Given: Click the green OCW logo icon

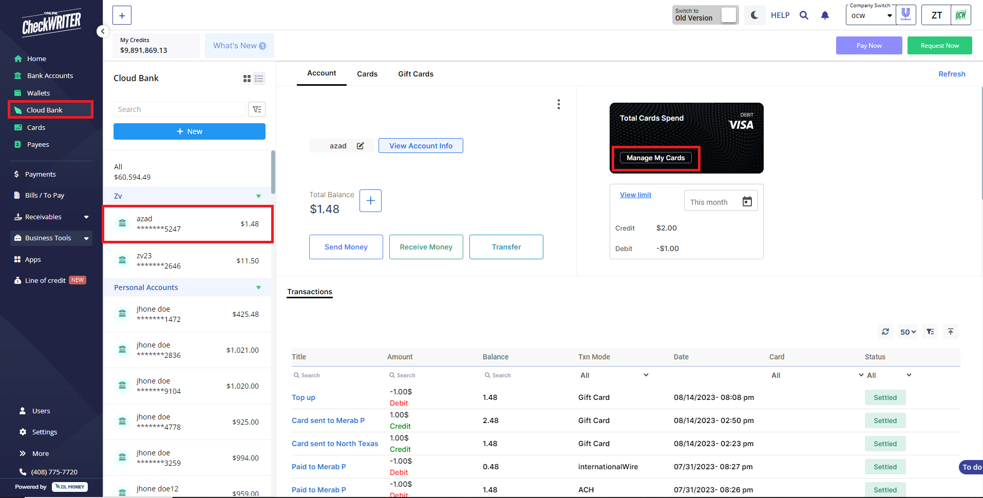Looking at the screenshot, I should coord(961,15).
